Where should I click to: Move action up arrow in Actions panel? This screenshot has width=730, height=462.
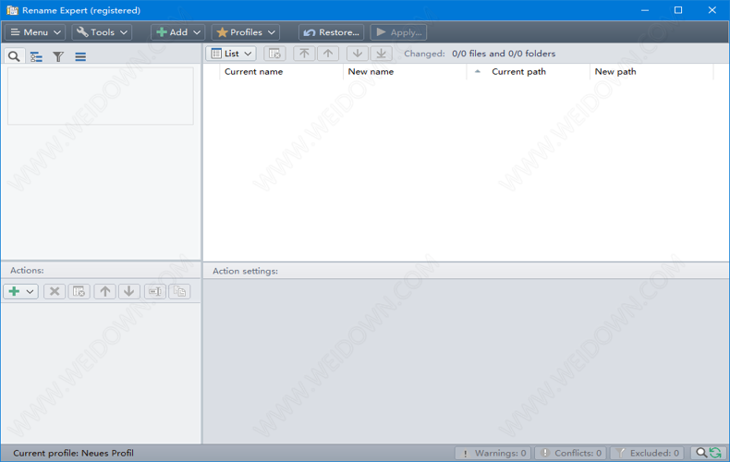pos(105,292)
